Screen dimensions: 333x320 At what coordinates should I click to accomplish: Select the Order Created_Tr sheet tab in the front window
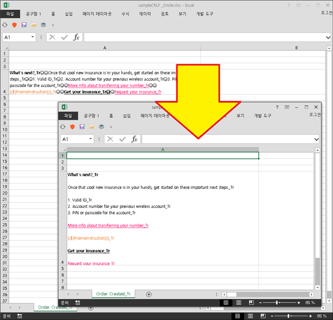click(x=113, y=294)
